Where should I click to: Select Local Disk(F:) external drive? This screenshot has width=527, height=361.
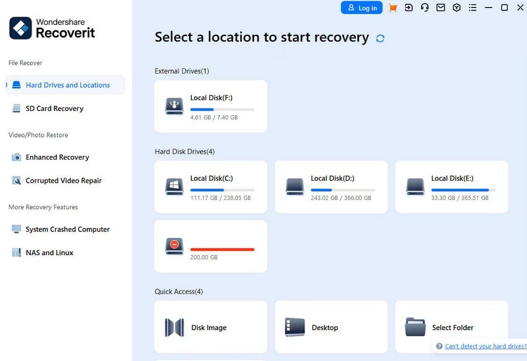coord(211,106)
